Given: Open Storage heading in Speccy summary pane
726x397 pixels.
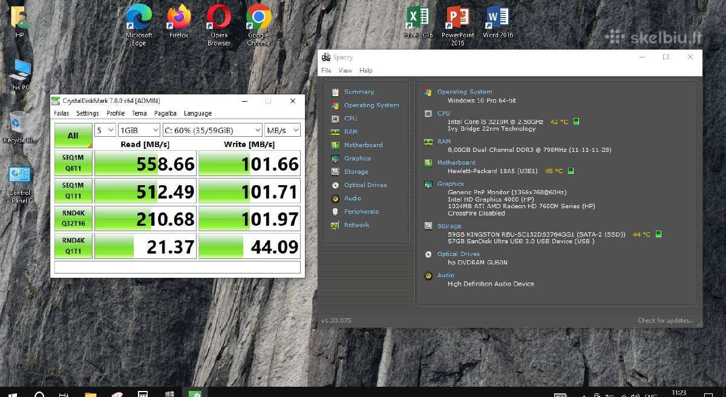Looking at the screenshot, I should [x=450, y=226].
